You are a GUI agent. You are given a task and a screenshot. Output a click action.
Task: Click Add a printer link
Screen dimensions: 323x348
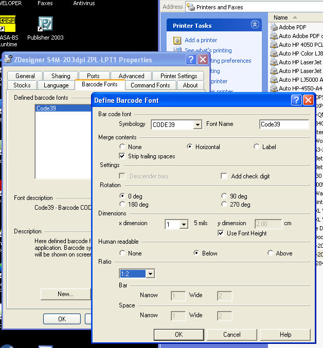pyautogui.click(x=201, y=40)
